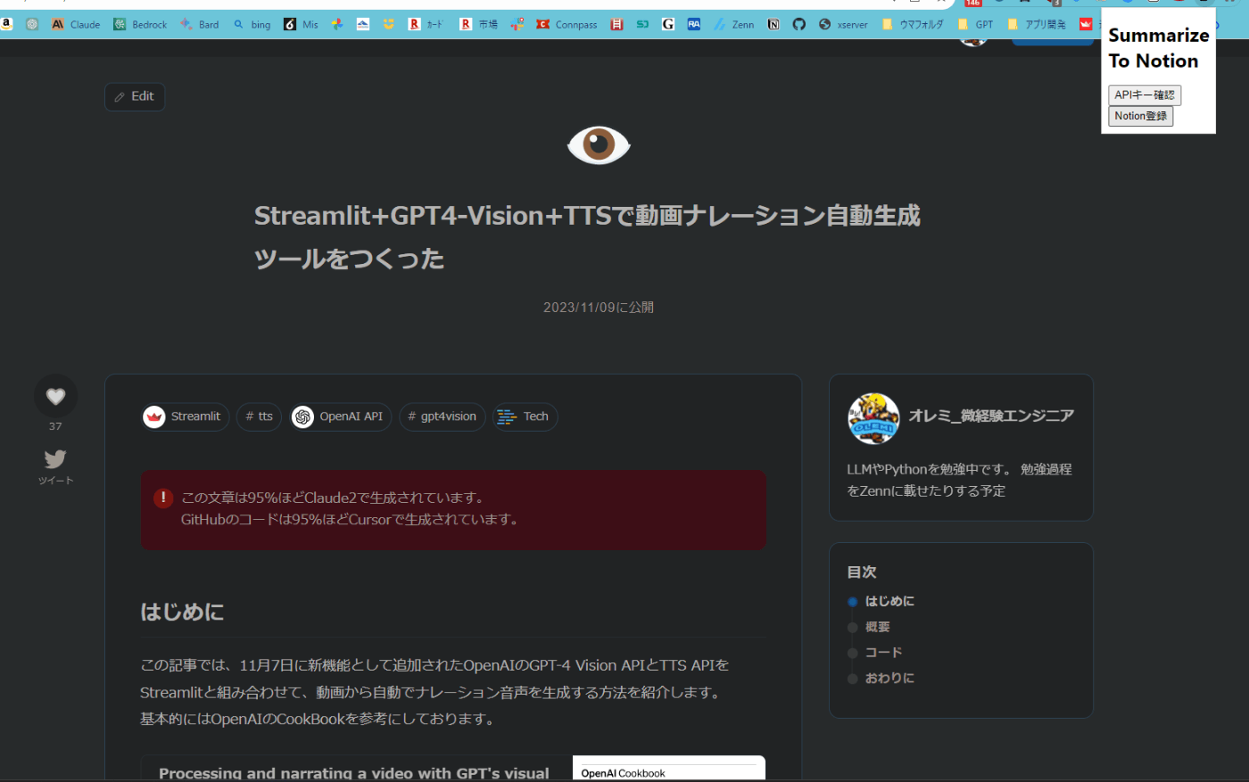Open the Notion bookmark icon
1249x782 pixels.
point(773,24)
